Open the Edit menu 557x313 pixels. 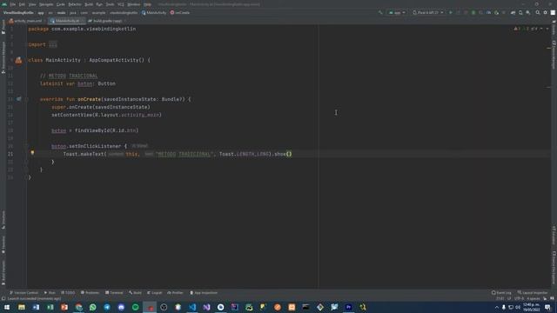(22, 4)
